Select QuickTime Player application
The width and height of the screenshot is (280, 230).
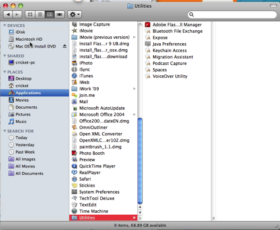104,166
